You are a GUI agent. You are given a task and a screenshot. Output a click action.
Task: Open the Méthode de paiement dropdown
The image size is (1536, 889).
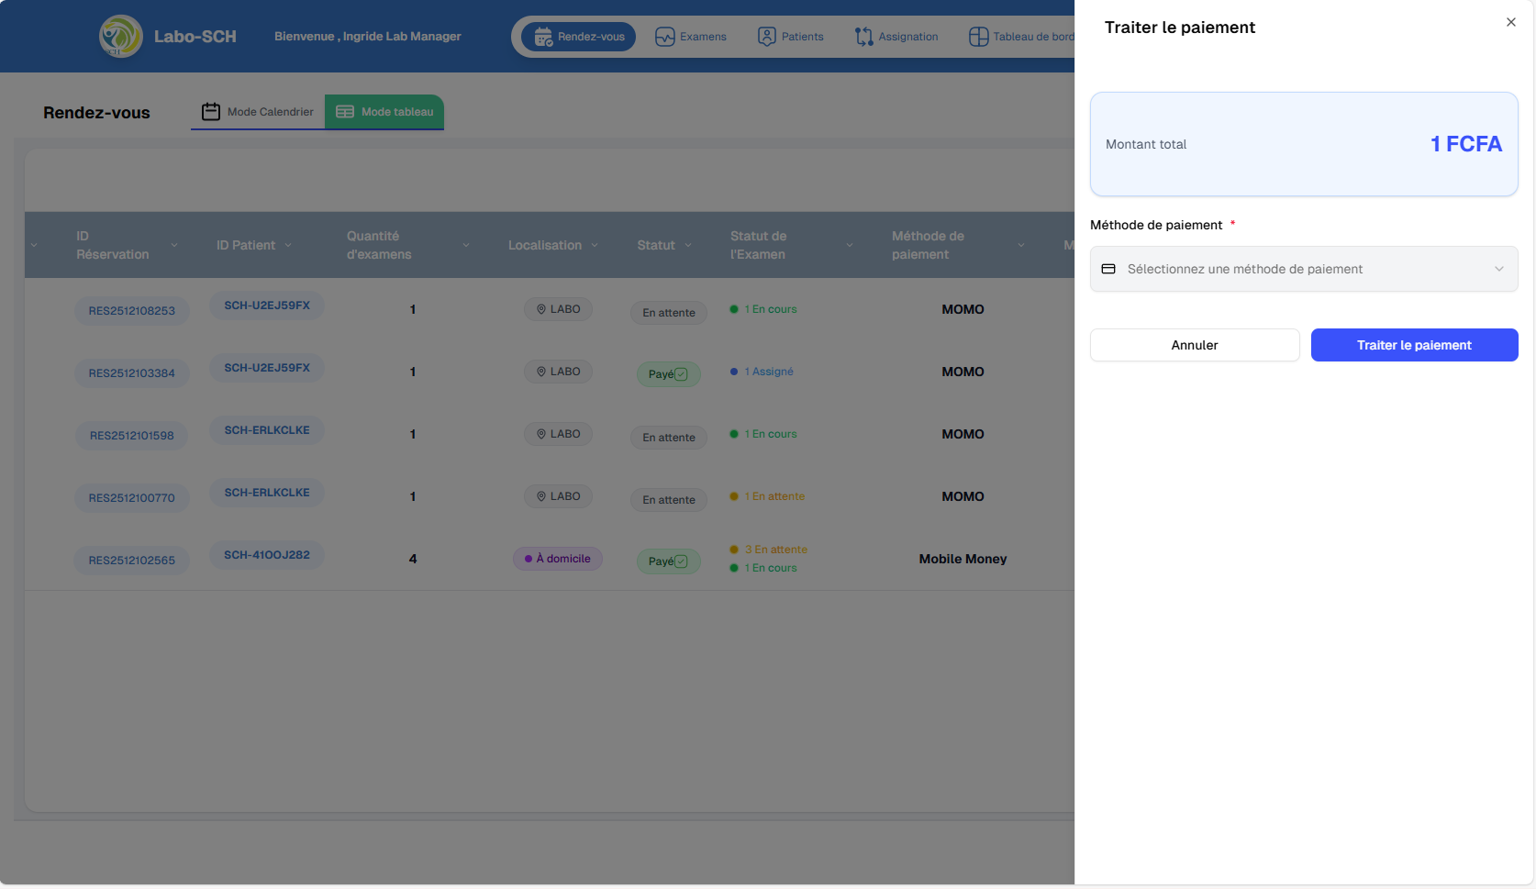1303,269
